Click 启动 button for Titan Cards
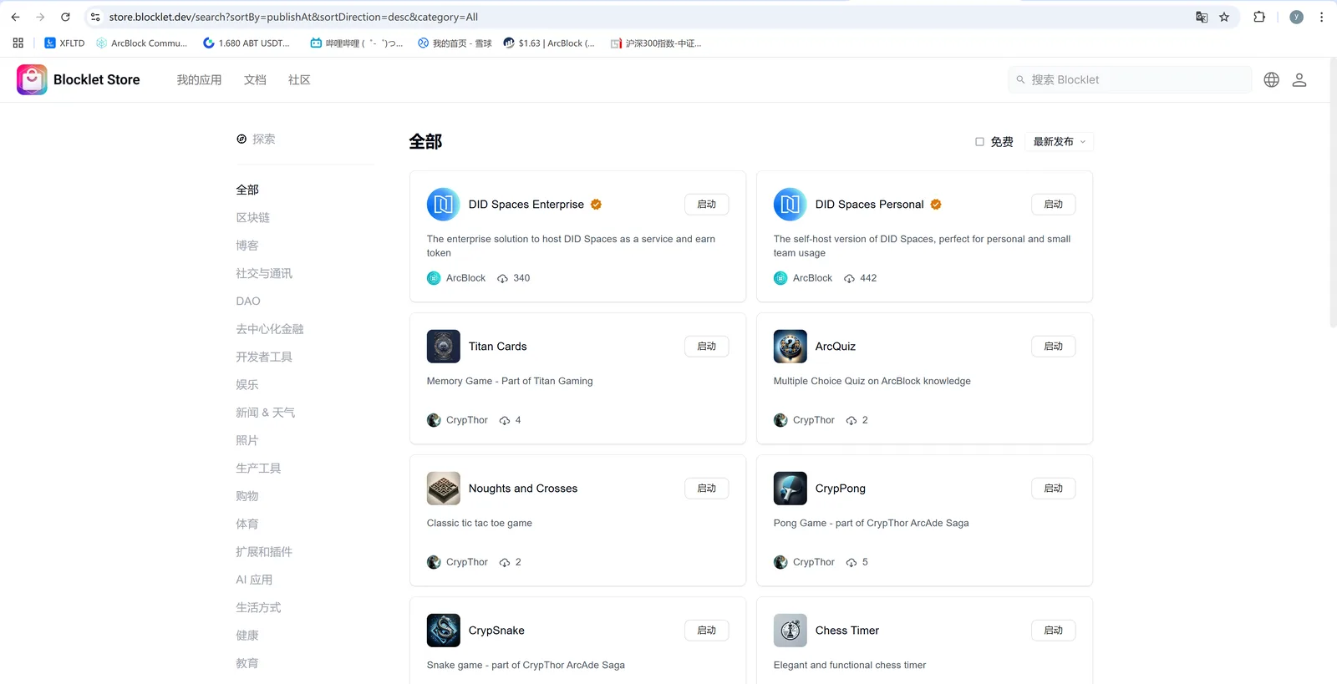 [x=707, y=347]
